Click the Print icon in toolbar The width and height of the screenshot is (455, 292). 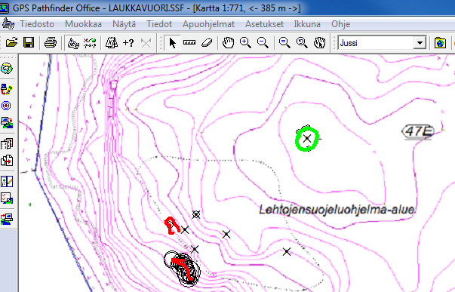click(51, 43)
